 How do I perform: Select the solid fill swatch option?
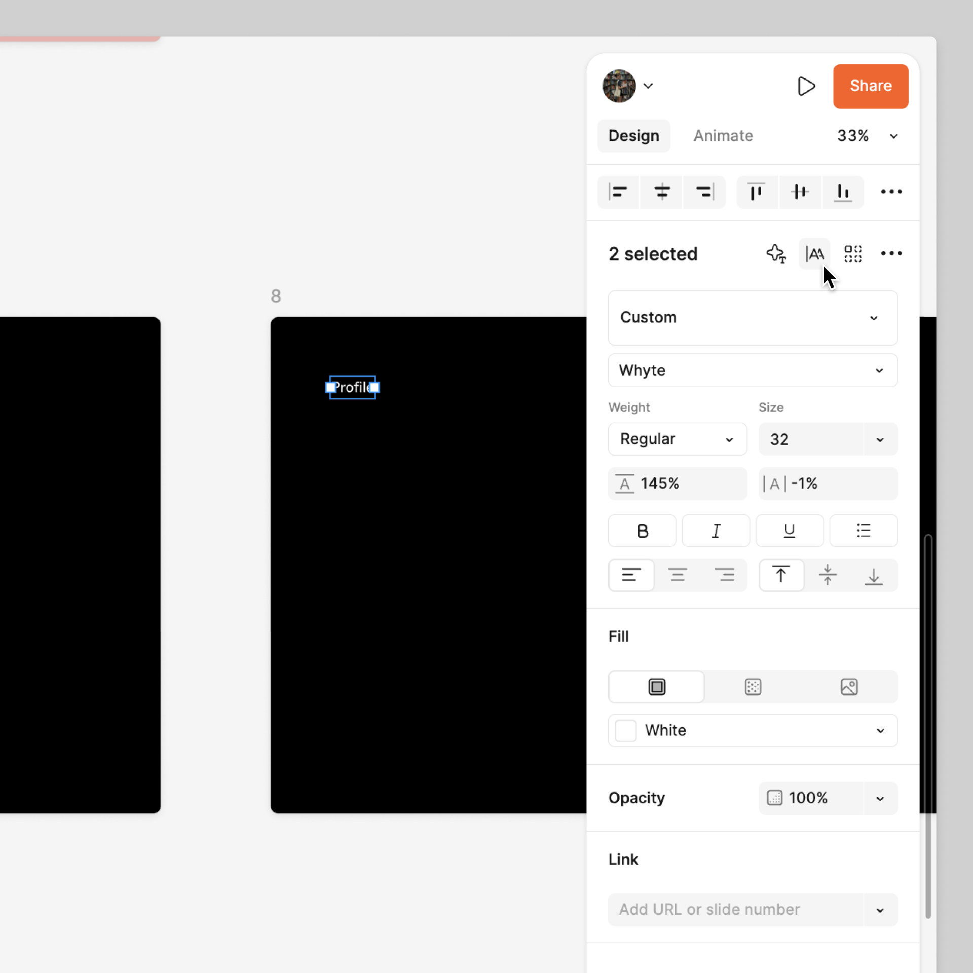click(x=657, y=686)
